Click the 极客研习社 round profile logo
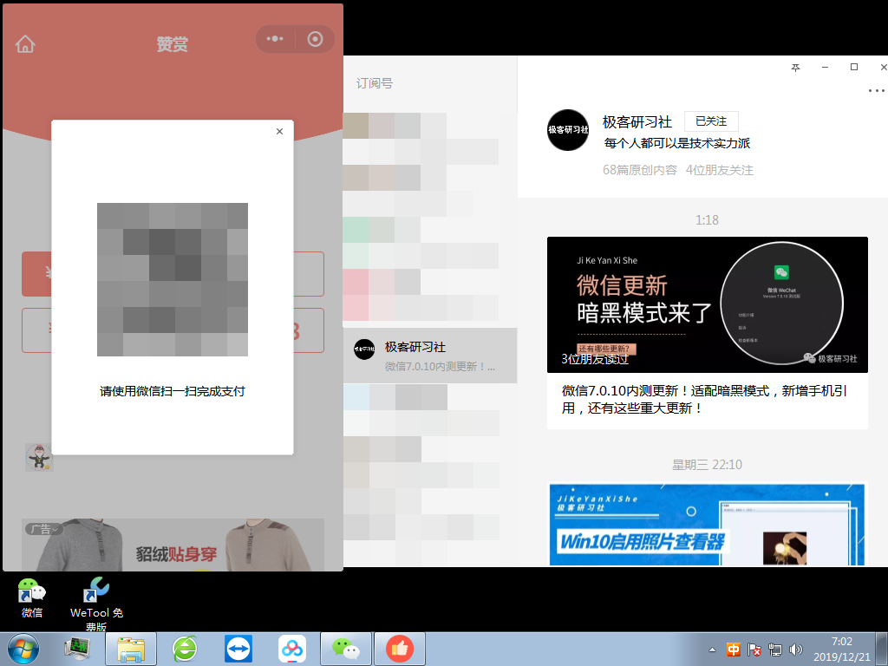888x666 pixels. pyautogui.click(x=568, y=130)
